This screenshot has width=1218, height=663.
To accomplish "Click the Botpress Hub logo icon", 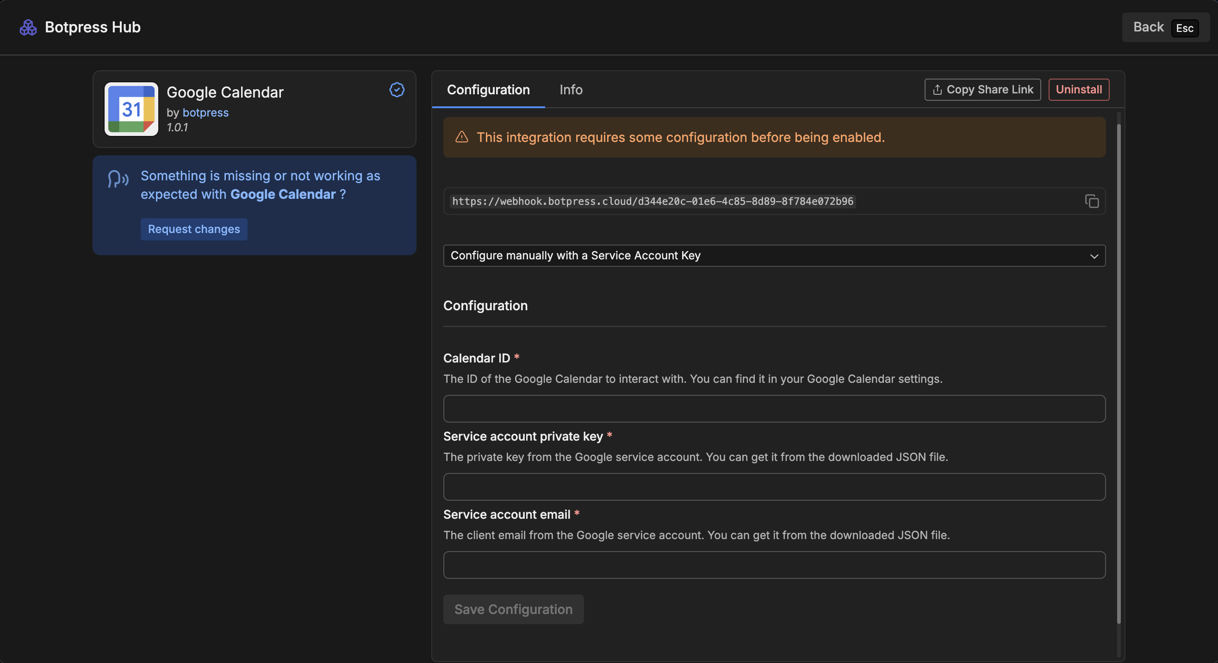I will point(28,27).
